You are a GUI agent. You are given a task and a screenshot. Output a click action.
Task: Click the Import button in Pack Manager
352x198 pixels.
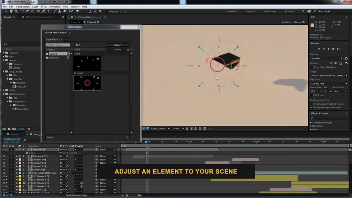tap(118, 45)
